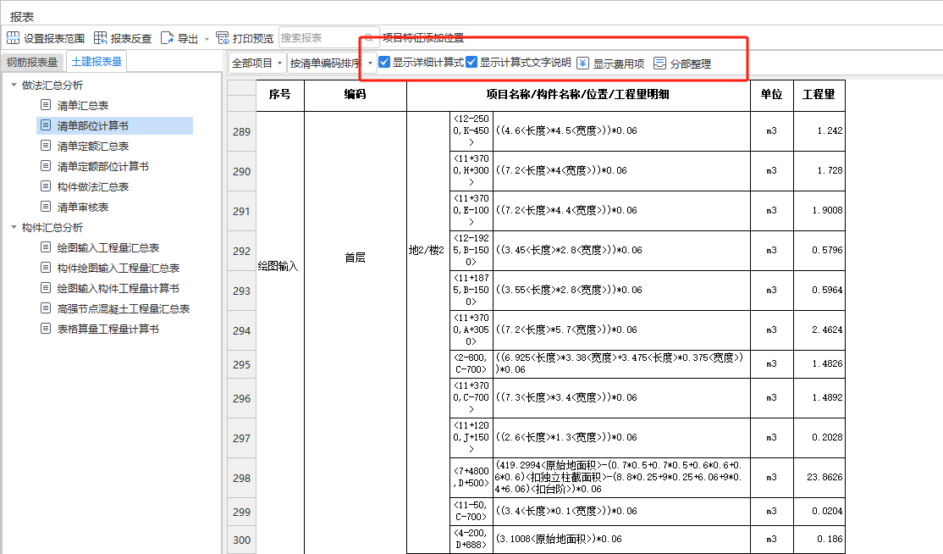Switch to the 钢筋报表量 tab
Image resolution: width=943 pixels, height=554 pixels.
[x=32, y=62]
